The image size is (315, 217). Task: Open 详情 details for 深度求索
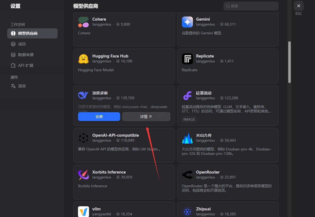(x=146, y=117)
